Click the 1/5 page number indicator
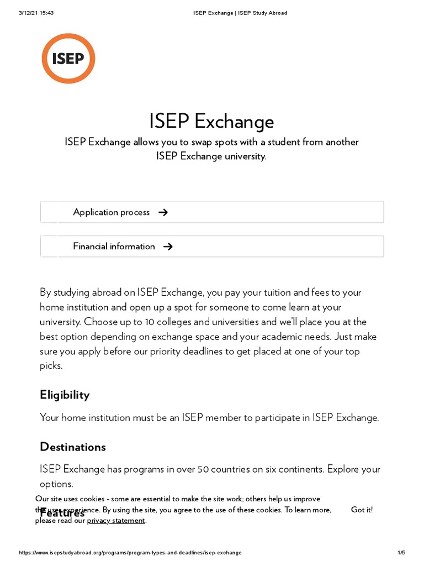424x566 pixels. (x=401, y=553)
